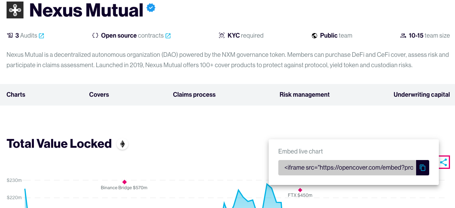Click the FTX $450m event marker
This screenshot has height=208, width=455.
pyautogui.click(x=300, y=190)
